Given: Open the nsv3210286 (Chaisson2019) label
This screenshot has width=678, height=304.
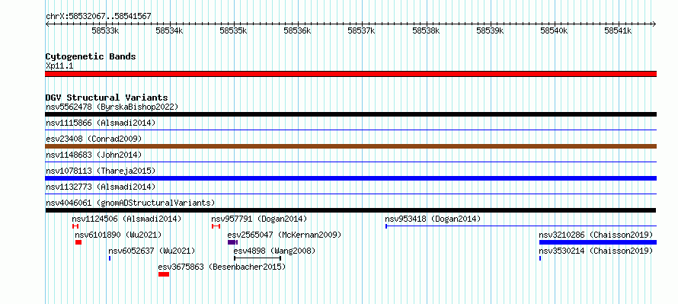Looking at the screenshot, I should coord(596,235).
